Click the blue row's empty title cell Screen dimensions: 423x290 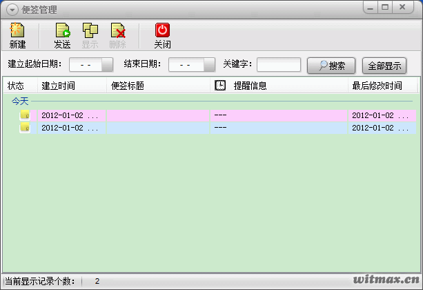pos(158,128)
